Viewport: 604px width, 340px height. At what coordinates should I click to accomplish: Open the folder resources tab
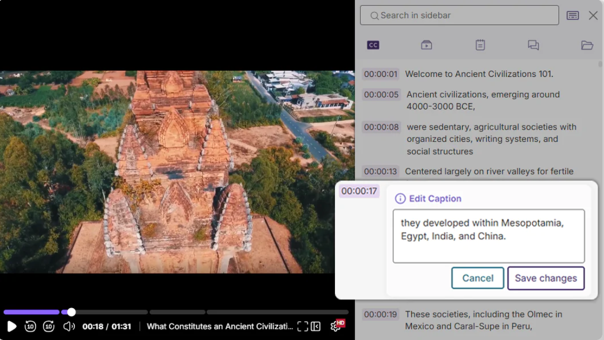tap(587, 45)
